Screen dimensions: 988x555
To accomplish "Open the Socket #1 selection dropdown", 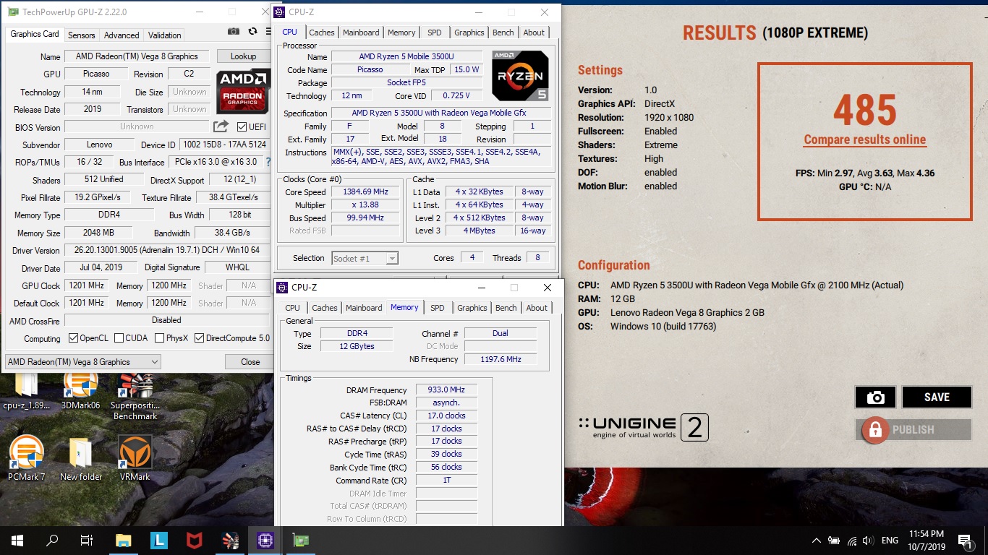I will coord(365,258).
